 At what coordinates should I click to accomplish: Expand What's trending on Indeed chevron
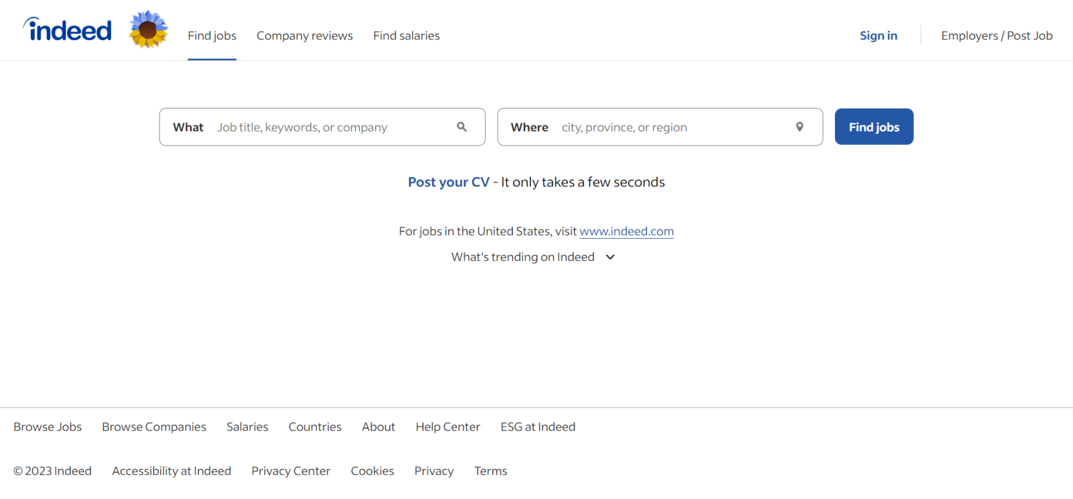(x=610, y=257)
